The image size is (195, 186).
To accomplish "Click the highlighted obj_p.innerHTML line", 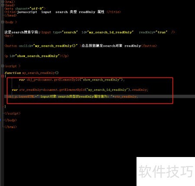I will point(73,96).
